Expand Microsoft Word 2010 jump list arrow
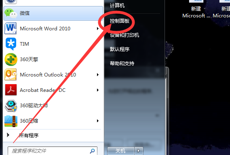Viewport: 230px width, 155px height. click(98, 28)
